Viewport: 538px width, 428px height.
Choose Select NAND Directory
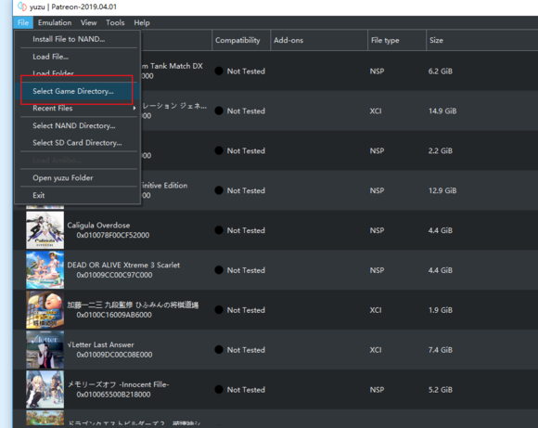point(78,125)
